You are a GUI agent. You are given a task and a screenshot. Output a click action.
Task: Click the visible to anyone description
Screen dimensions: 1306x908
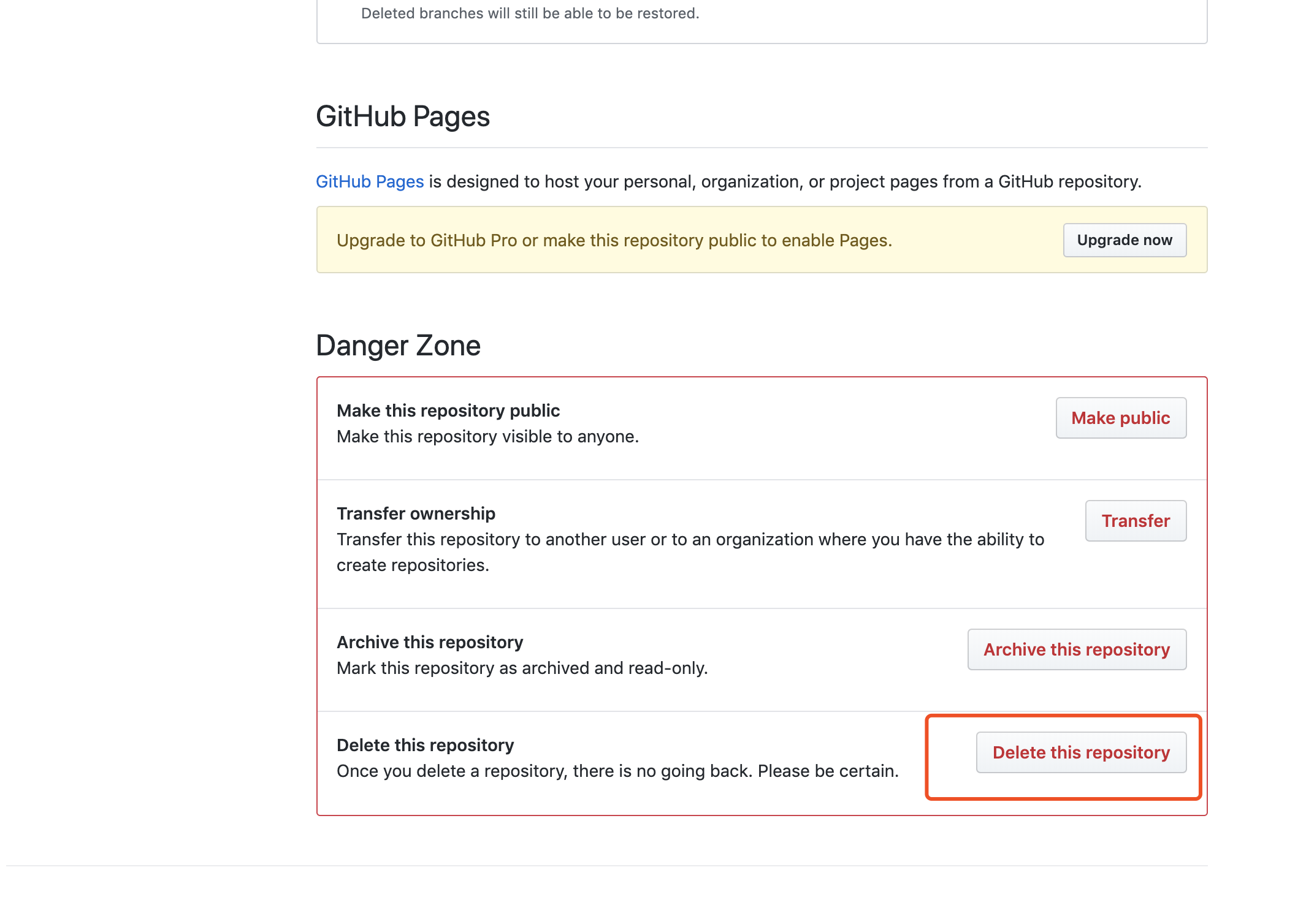pos(487,436)
